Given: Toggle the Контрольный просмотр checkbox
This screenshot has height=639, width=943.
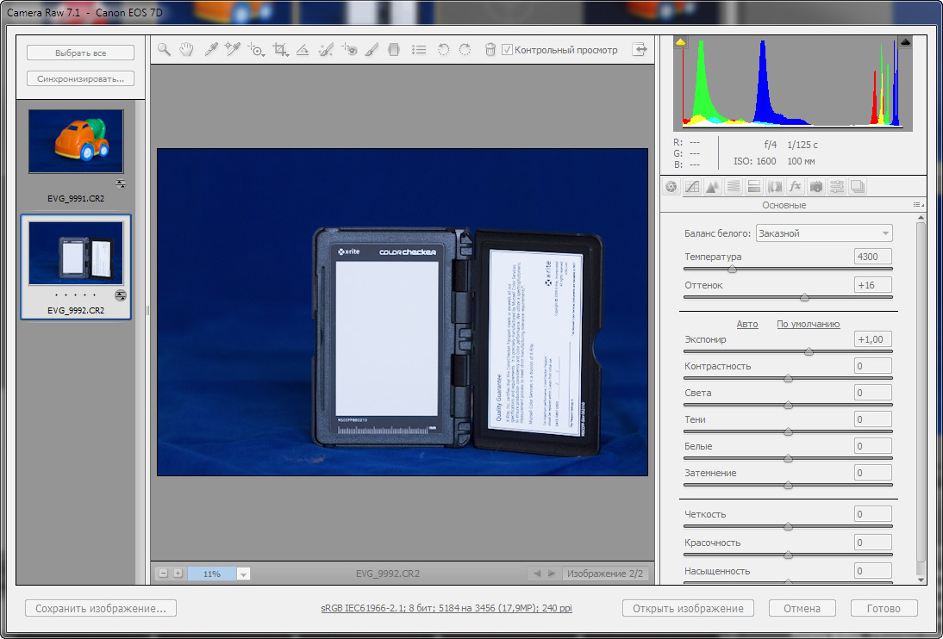Looking at the screenshot, I should click(507, 50).
